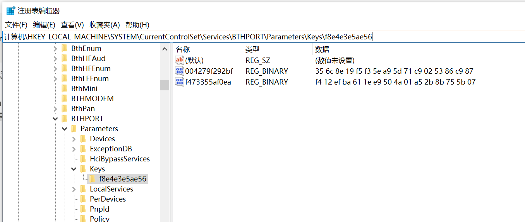Expand the LocalServices tree node

point(74,189)
